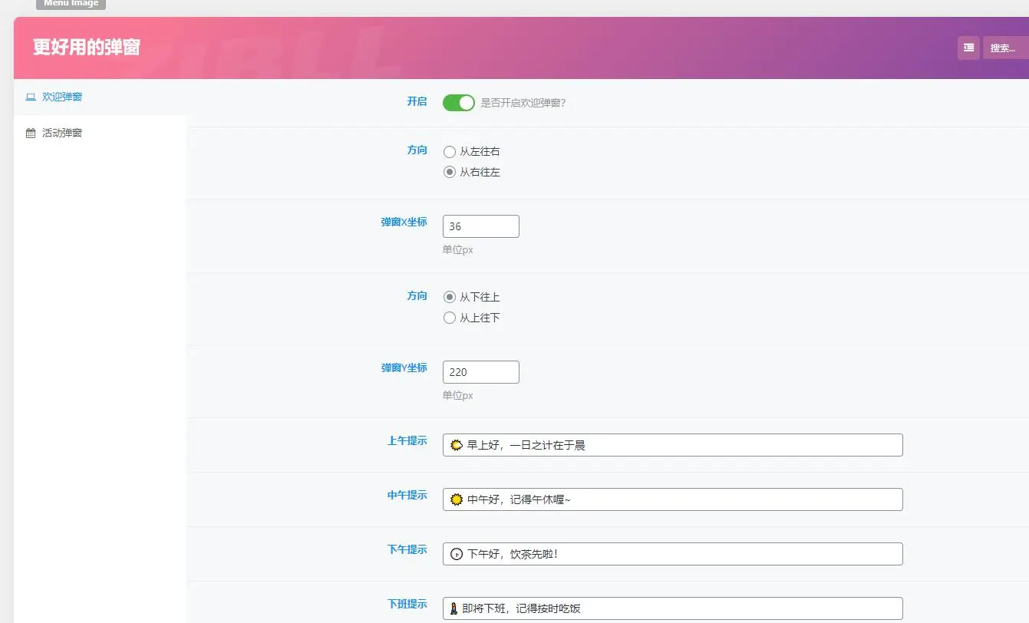The width and height of the screenshot is (1029, 623).
Task: Click the laptop icon beside 欢迎弹窗
Action: coord(31,97)
